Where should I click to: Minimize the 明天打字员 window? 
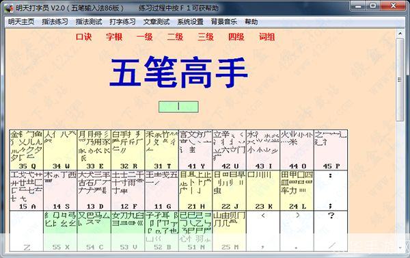click(x=358, y=5)
